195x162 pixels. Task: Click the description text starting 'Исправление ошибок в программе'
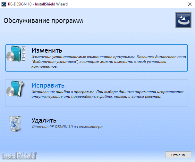pyautogui.click(x=107, y=94)
